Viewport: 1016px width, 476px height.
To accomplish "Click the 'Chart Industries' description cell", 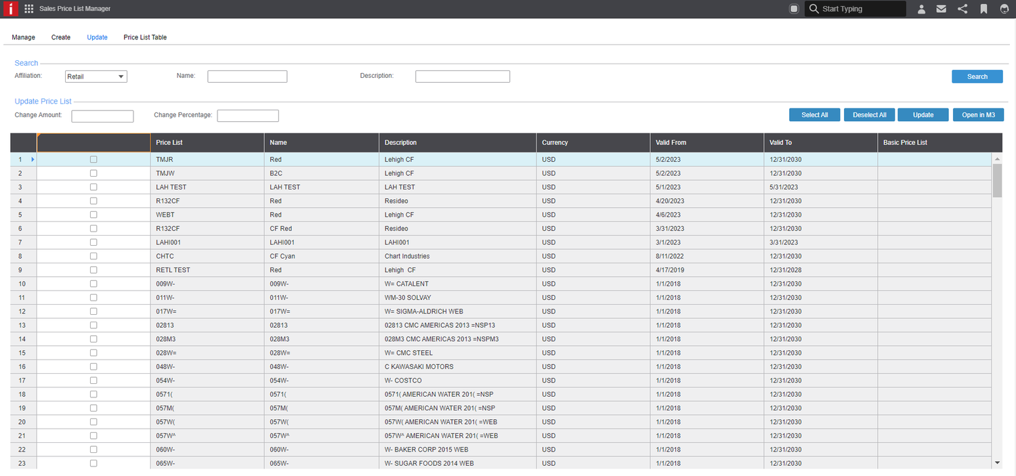I will coord(458,256).
